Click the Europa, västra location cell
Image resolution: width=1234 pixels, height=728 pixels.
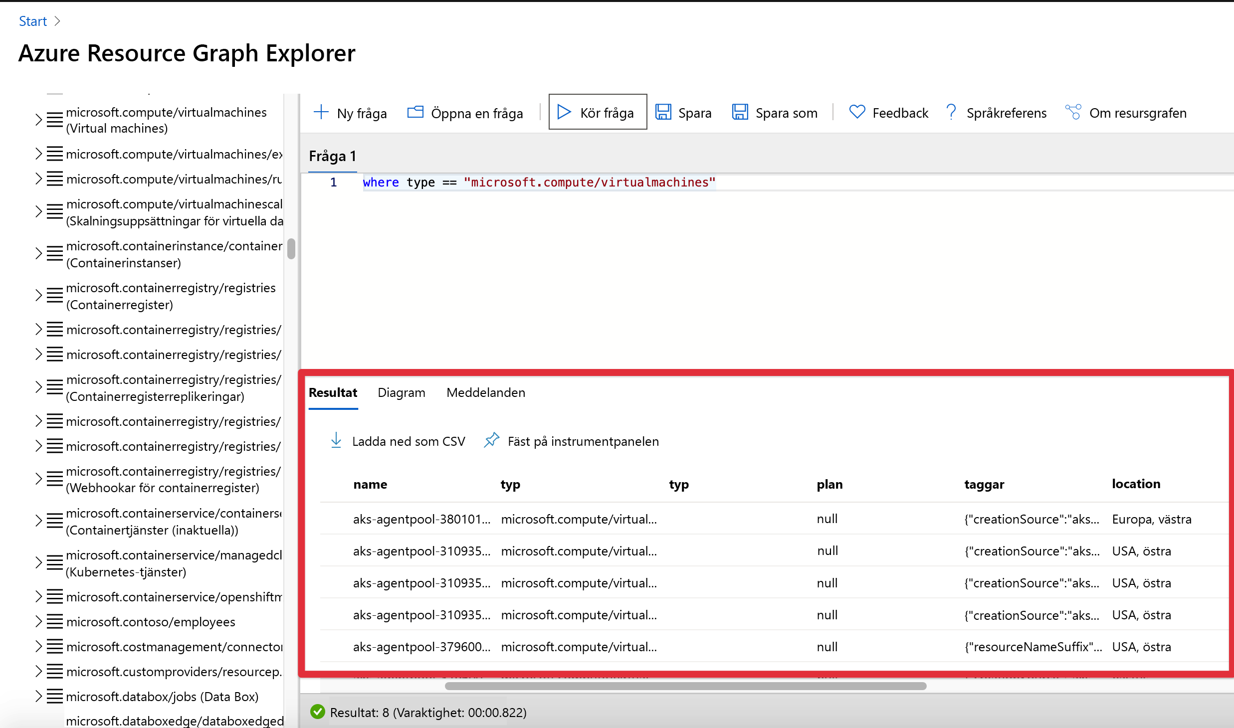[1151, 519]
